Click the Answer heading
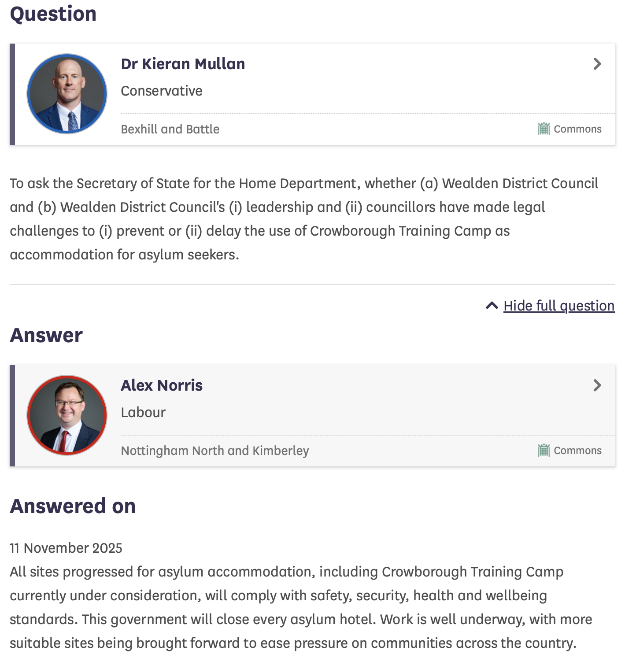 (x=46, y=335)
